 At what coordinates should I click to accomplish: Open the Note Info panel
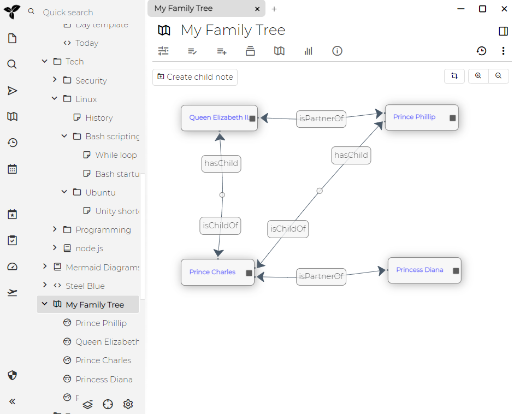pyautogui.click(x=337, y=51)
